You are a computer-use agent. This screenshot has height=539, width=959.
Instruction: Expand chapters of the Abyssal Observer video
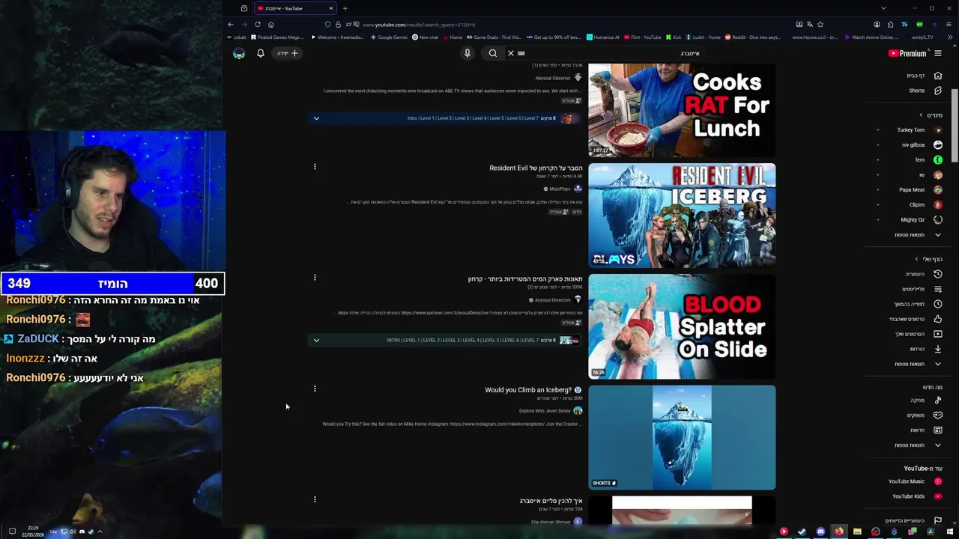[316, 118]
